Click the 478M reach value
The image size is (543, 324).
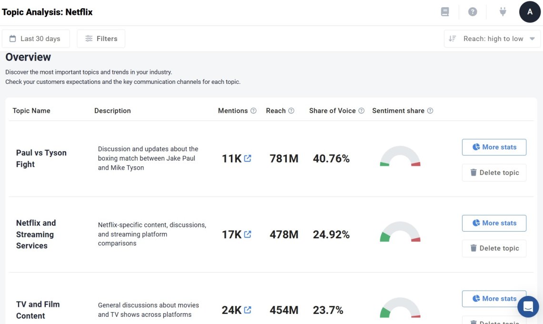click(x=284, y=234)
